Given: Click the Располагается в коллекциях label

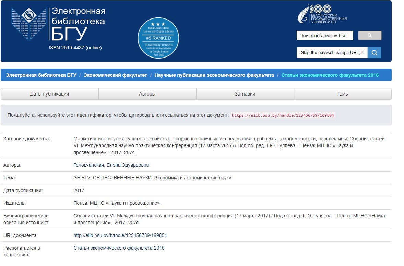Looking at the screenshot, I should point(22,251).
